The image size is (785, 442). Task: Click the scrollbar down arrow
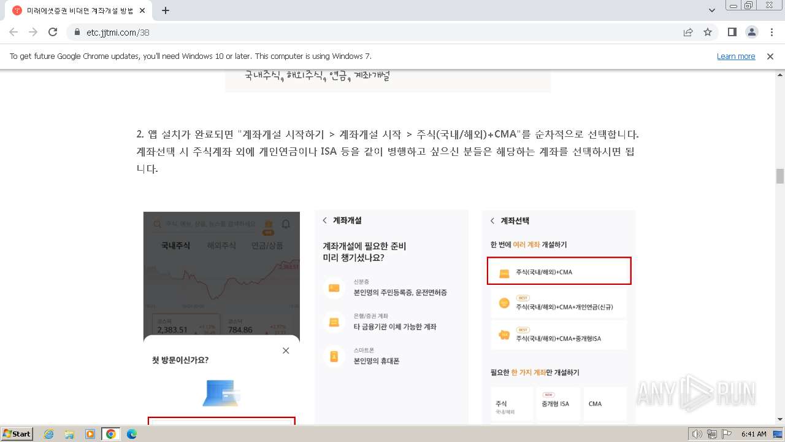[780, 420]
